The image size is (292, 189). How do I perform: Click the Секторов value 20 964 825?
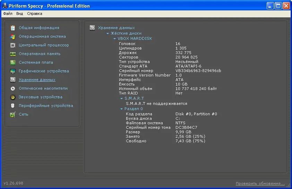tap(187, 57)
